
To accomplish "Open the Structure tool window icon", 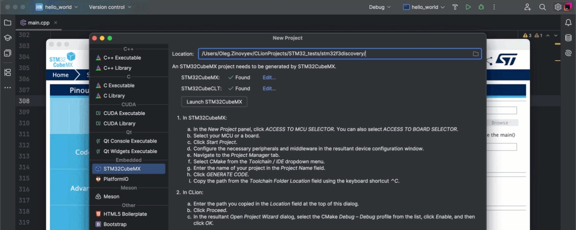I will (7, 72).
